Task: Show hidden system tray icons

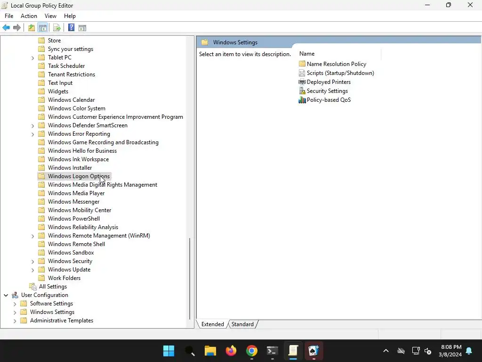Action: tap(386, 351)
